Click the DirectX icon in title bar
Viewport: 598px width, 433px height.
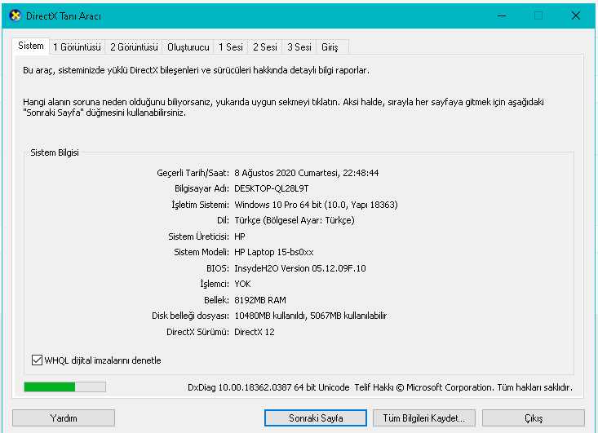16,16
